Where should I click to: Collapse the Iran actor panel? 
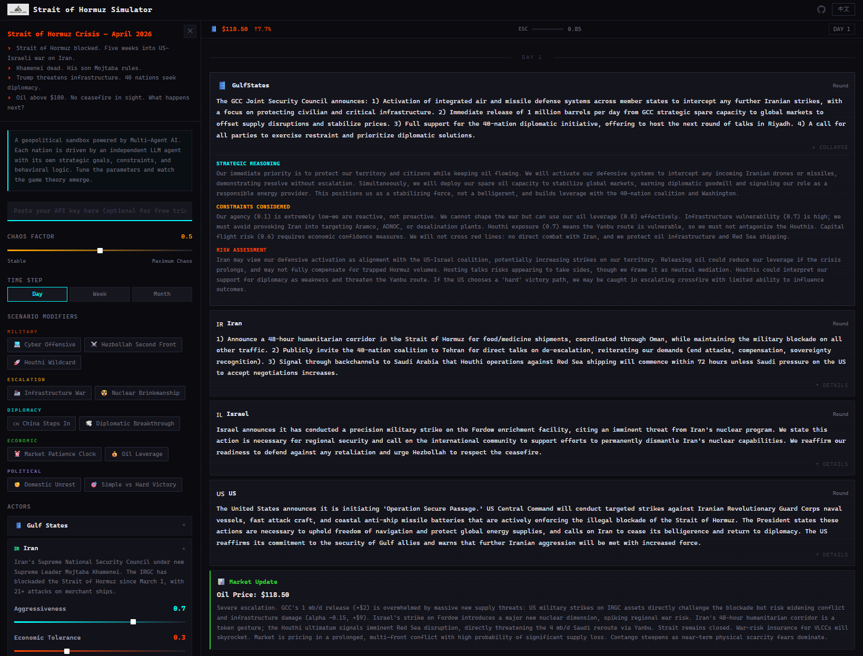[x=100, y=549]
